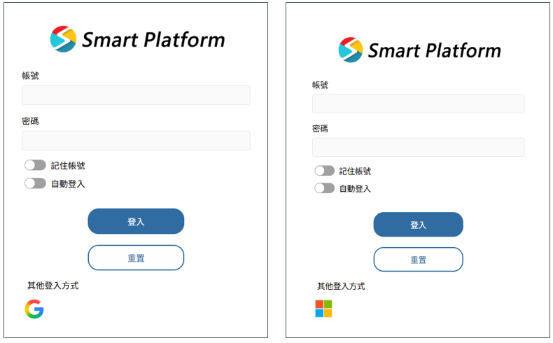Toggle 記住帳號 switch in left panel
Image resolution: width=553 pixels, height=343 pixels.
[35, 165]
